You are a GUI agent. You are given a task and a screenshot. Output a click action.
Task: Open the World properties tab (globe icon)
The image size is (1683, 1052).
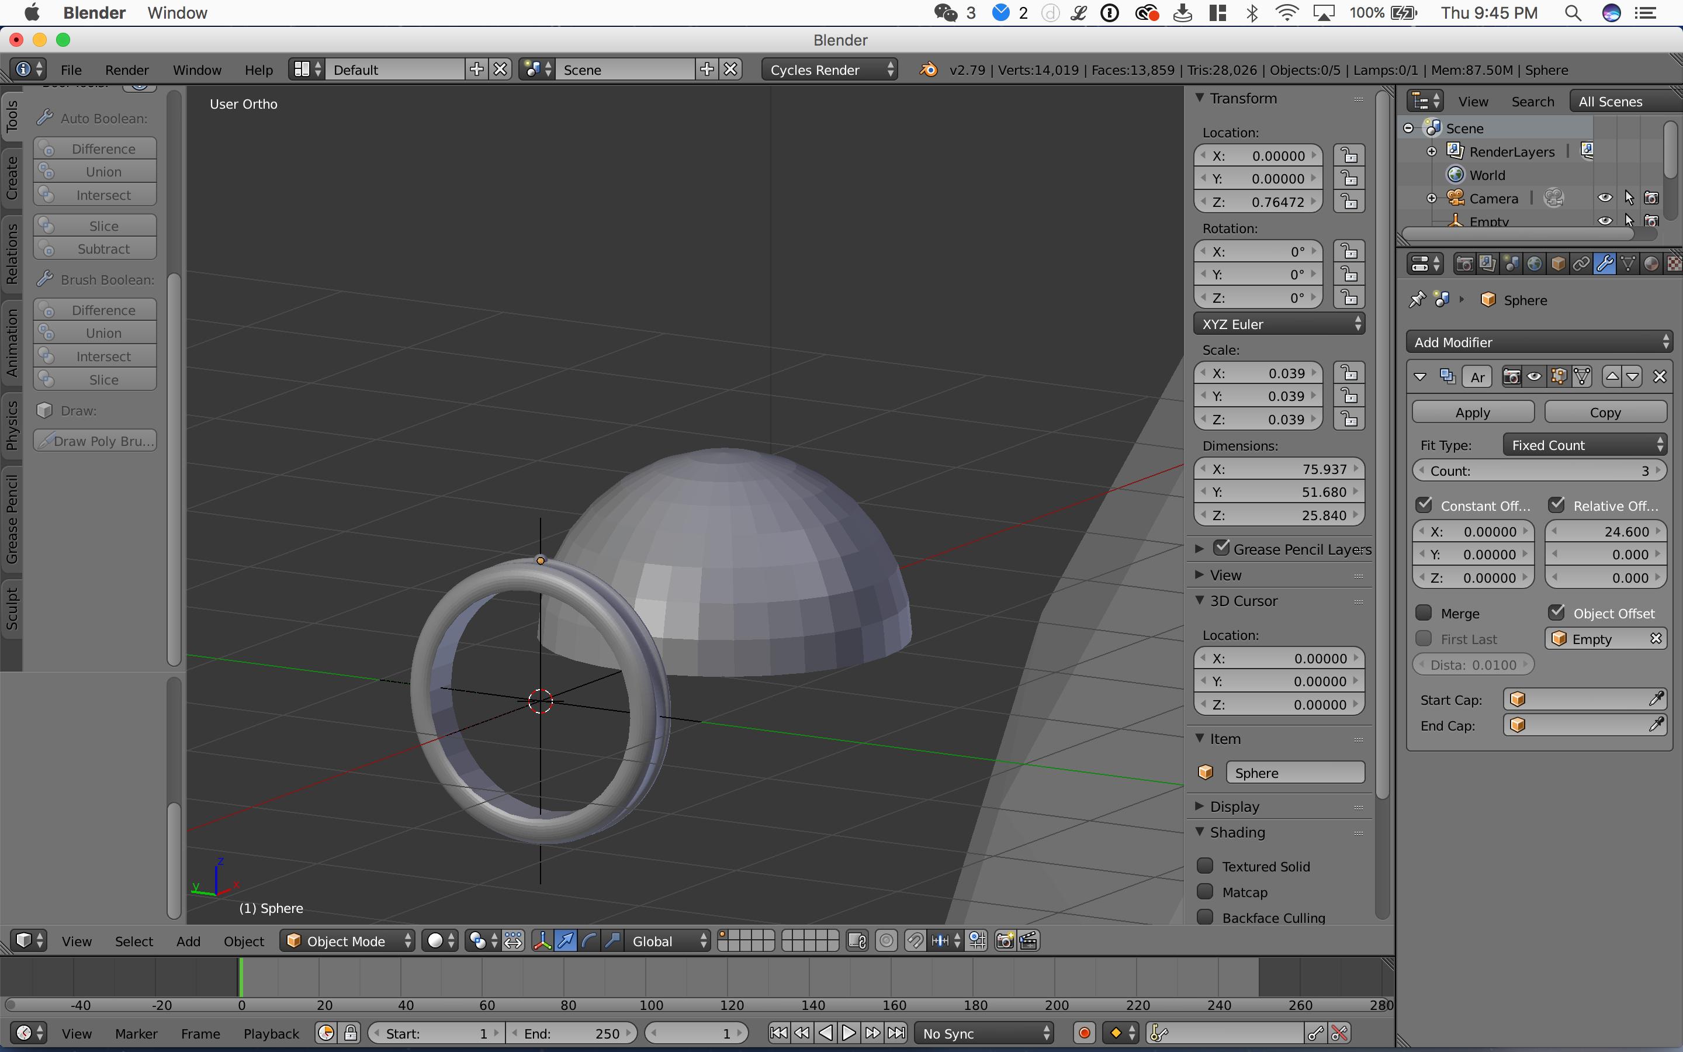pyautogui.click(x=1534, y=264)
